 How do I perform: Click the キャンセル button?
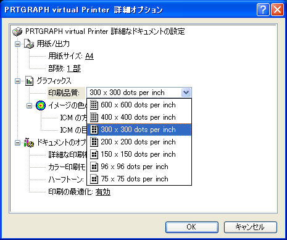pos(250,227)
